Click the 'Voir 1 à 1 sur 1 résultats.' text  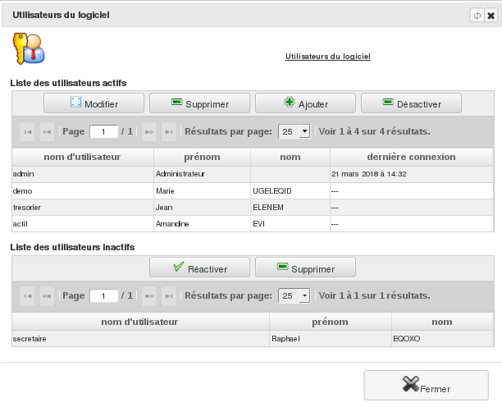pyautogui.click(x=374, y=295)
